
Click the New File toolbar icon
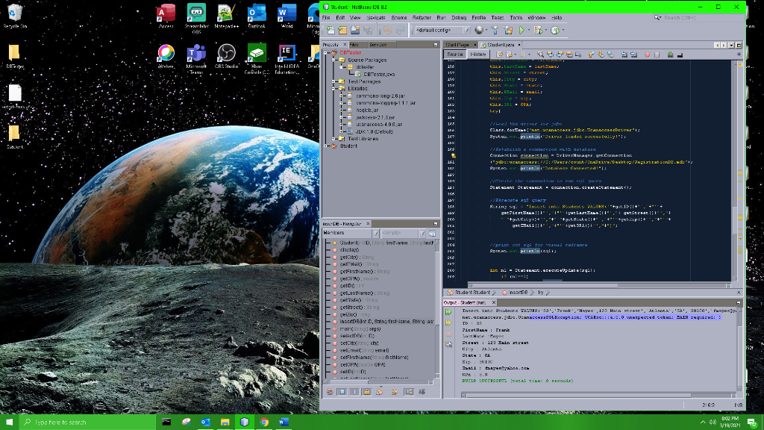[x=331, y=30]
